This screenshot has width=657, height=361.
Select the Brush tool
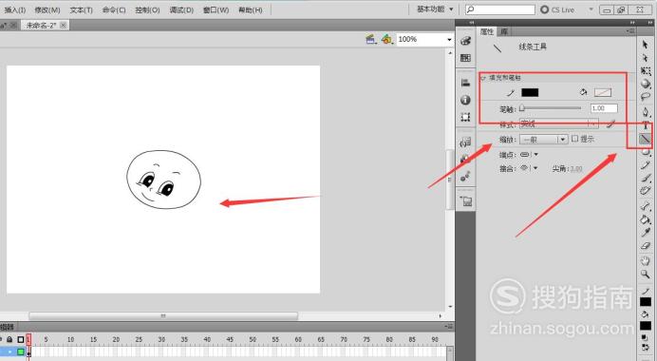pyautogui.click(x=646, y=179)
